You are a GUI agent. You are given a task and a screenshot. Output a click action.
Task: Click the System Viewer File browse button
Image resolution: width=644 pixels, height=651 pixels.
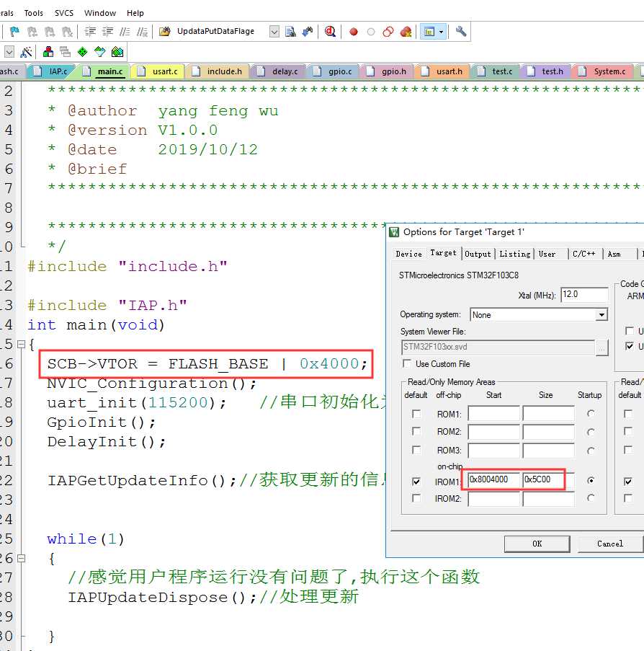pyautogui.click(x=602, y=347)
